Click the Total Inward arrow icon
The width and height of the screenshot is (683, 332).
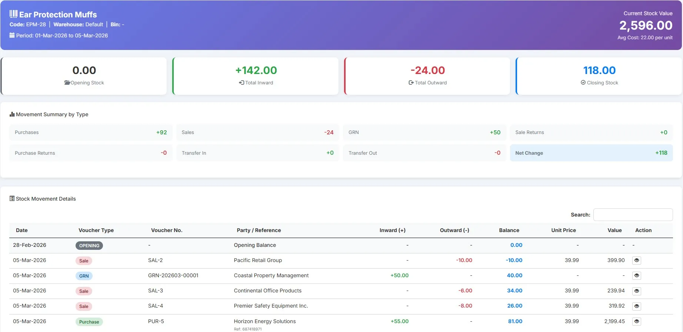241,83
